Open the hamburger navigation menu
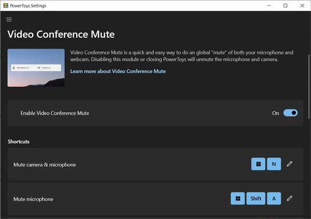 (x=9, y=20)
